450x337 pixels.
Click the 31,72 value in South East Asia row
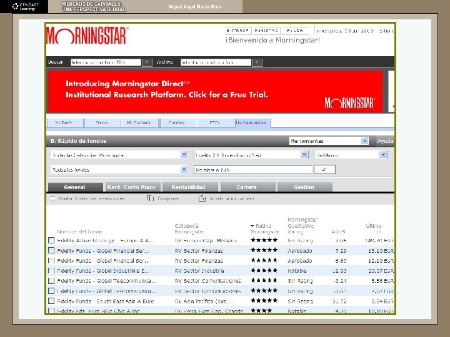click(341, 301)
